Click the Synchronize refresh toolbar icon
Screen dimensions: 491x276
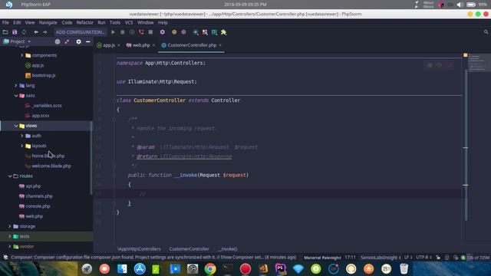point(24,32)
